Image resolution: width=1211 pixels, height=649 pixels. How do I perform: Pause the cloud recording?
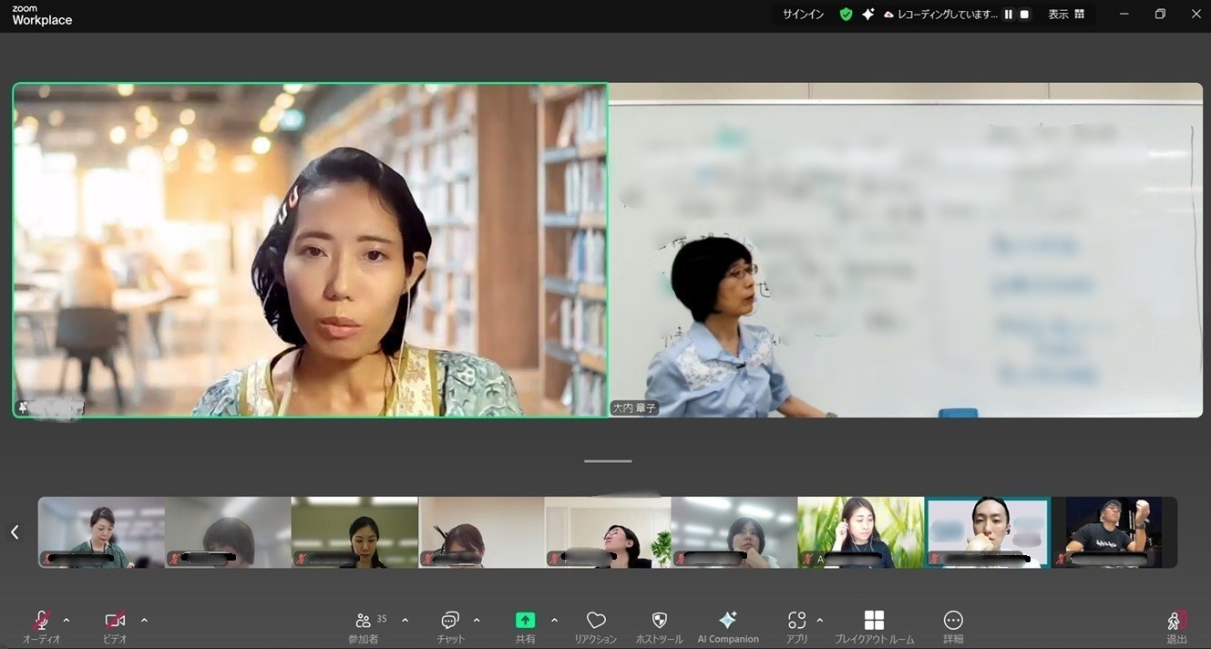click(1009, 15)
